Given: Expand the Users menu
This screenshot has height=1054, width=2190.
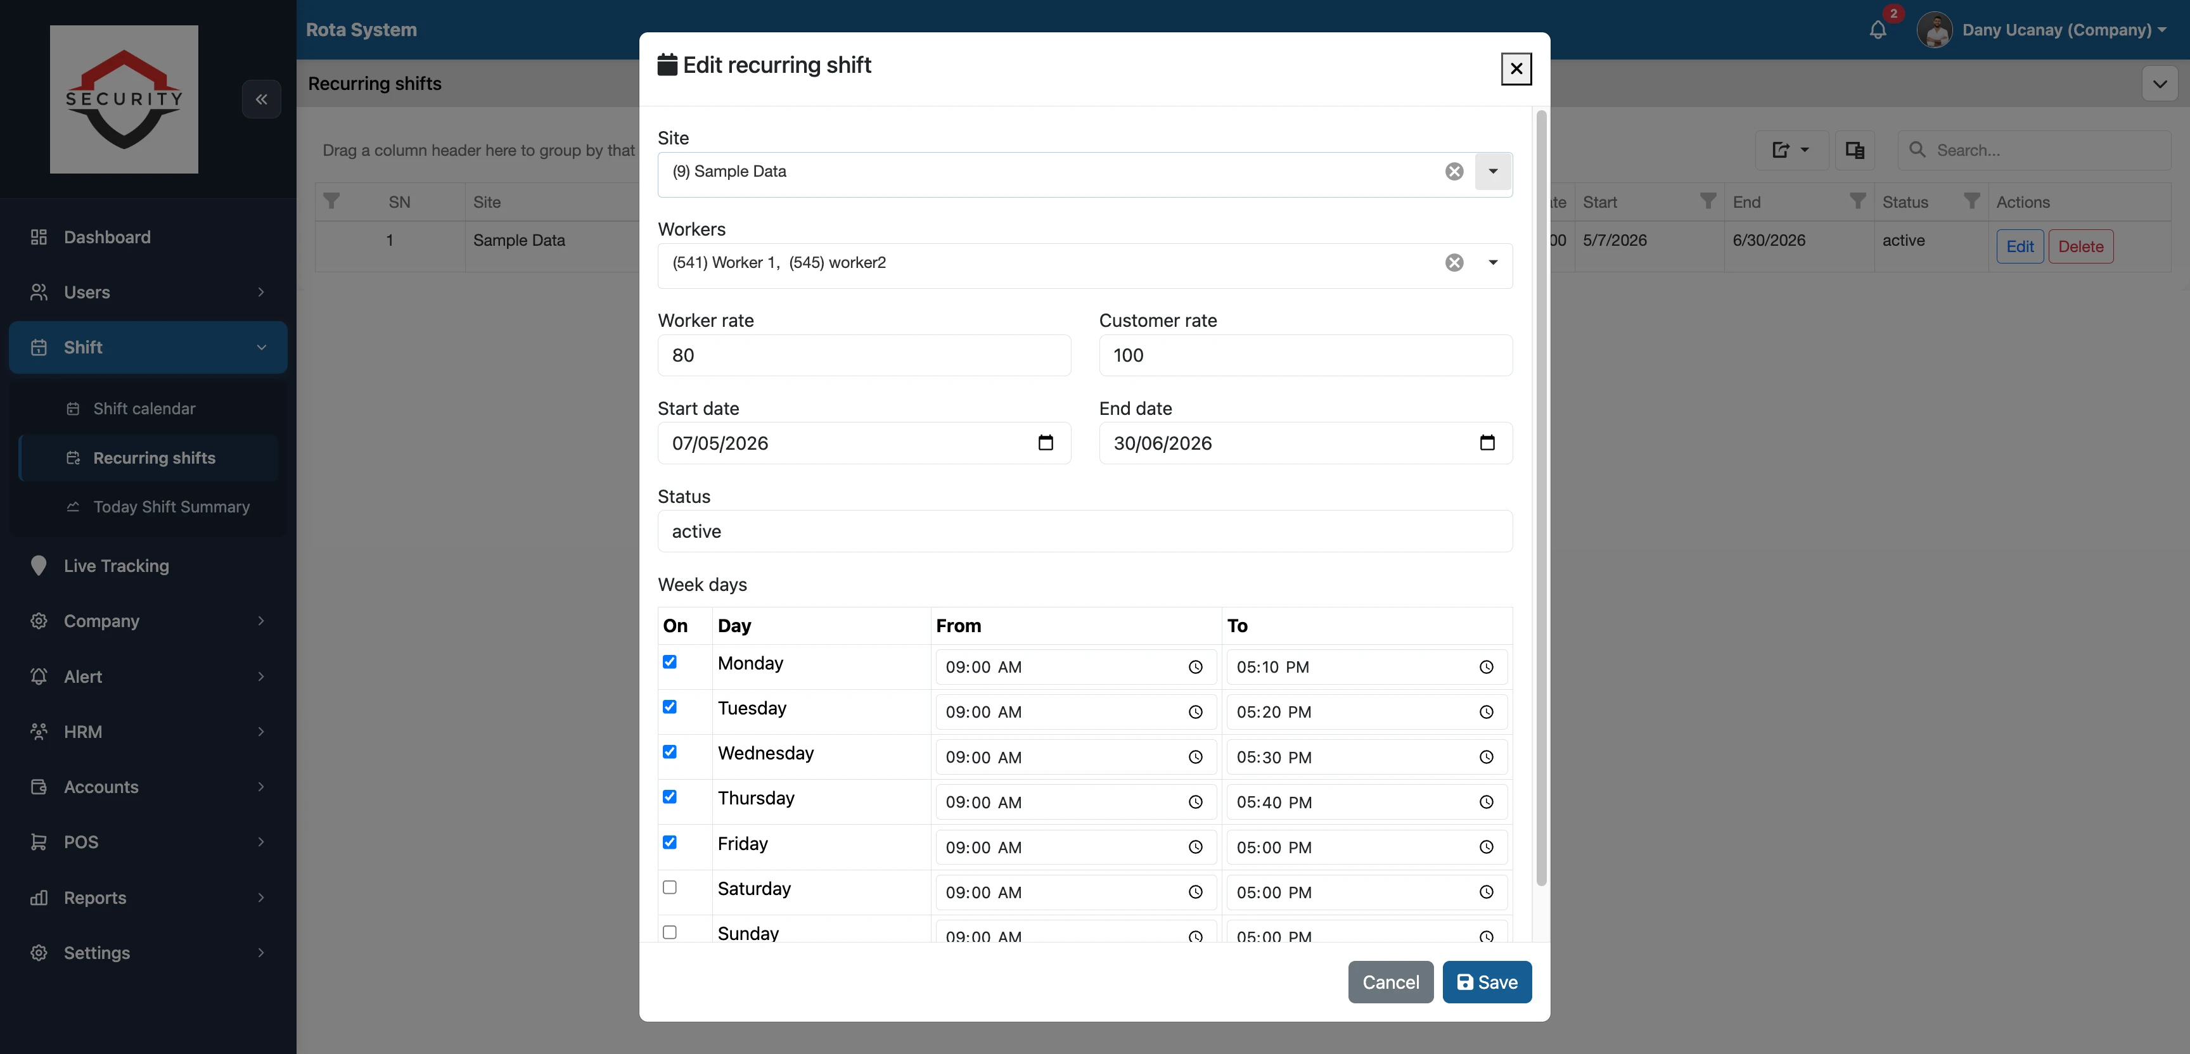Looking at the screenshot, I should tap(148, 293).
